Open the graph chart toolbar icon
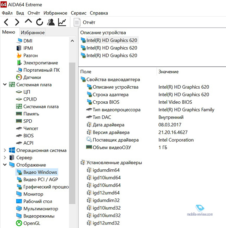Screen dimensions: 226x228 click(x=62, y=22)
